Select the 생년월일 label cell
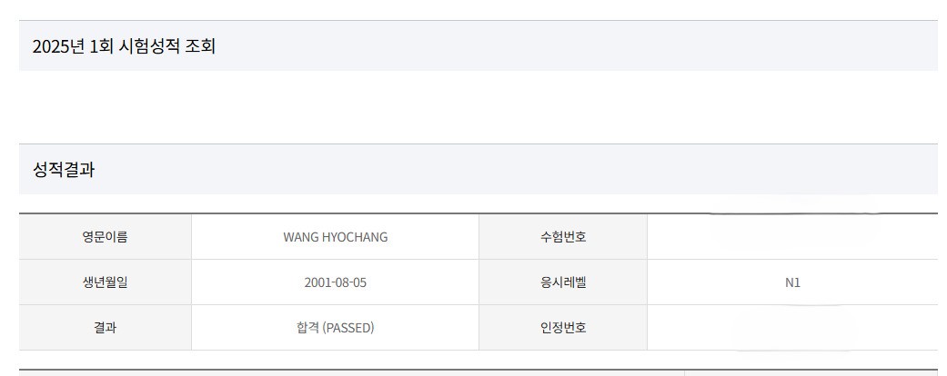The width and height of the screenshot is (947, 376). coord(105,282)
